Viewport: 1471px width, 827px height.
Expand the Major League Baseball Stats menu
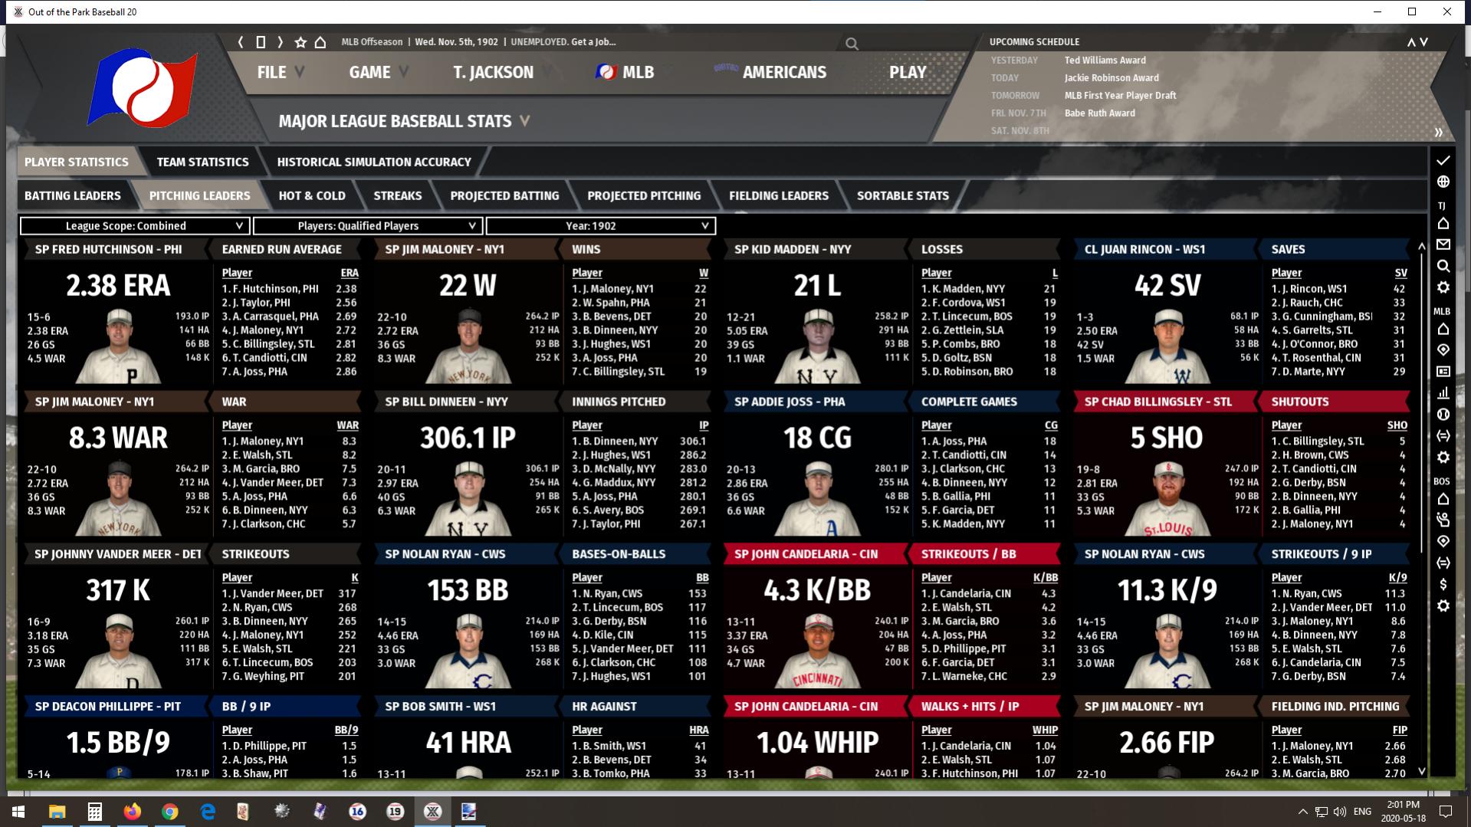click(x=404, y=121)
